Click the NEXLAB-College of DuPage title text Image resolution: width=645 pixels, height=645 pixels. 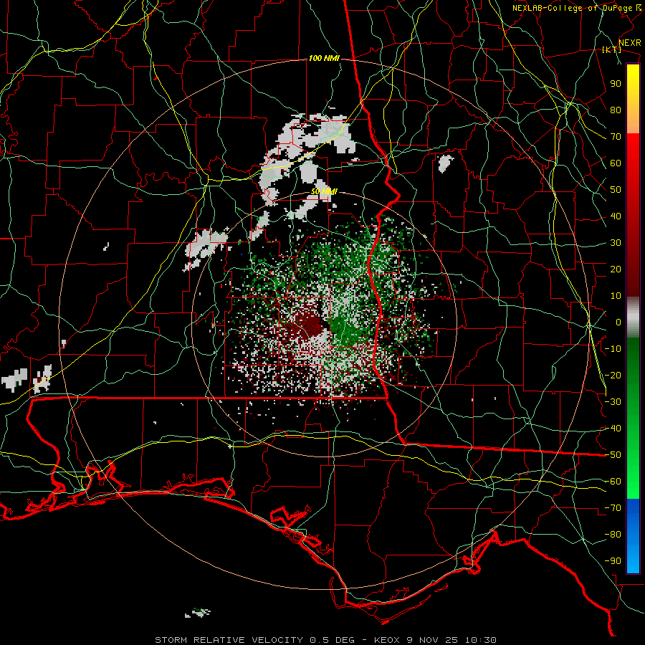coord(578,8)
